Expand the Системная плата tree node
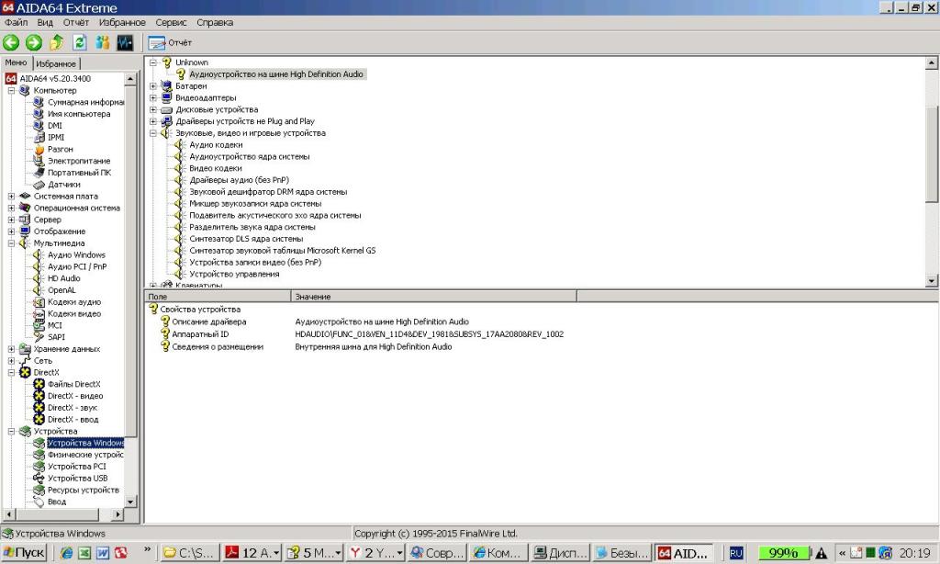Viewport: 940px width, 564px height. coord(12,196)
